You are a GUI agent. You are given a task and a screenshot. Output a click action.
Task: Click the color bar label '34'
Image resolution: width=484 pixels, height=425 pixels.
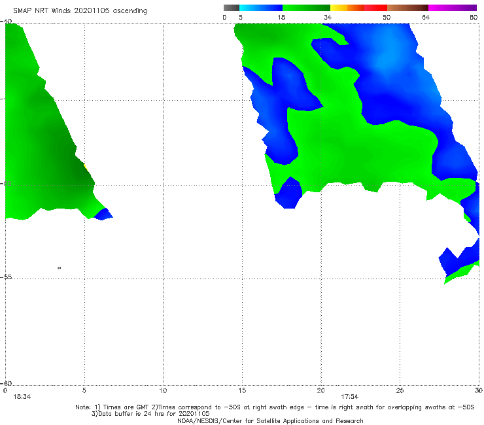pyautogui.click(x=328, y=18)
